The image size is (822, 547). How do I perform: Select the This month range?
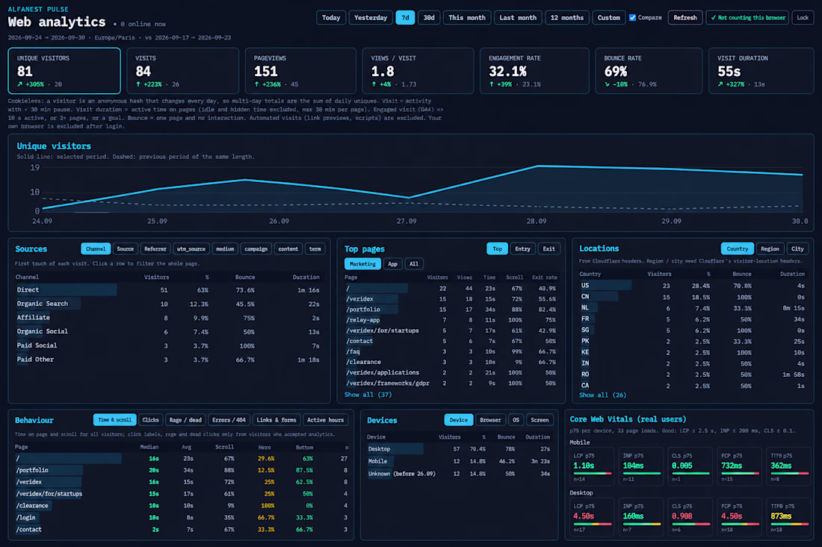(x=467, y=18)
